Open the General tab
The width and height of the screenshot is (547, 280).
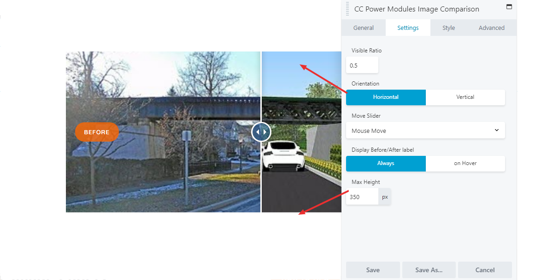[364, 28]
